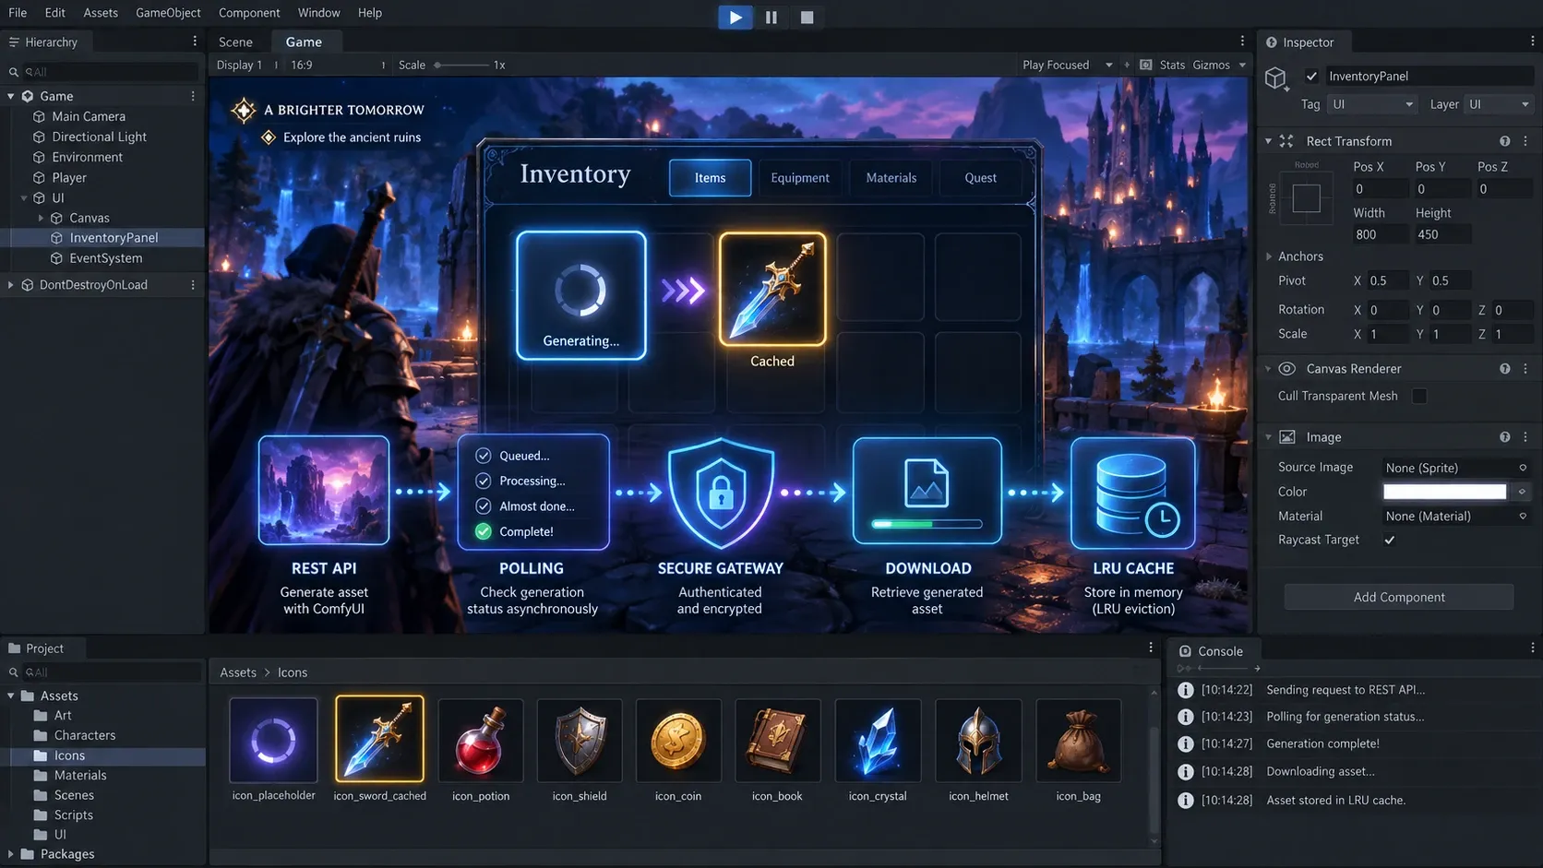Viewport: 1543px width, 868px height.
Task: Switch to the Scene tab
Action: tap(235, 42)
